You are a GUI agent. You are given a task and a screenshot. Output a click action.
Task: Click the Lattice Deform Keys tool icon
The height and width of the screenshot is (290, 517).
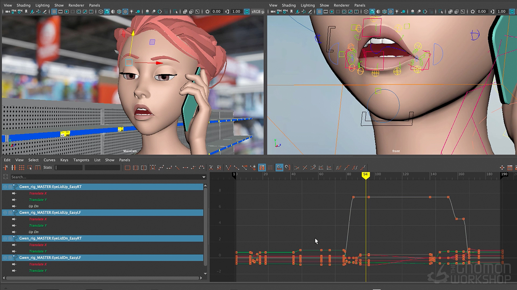(22, 168)
